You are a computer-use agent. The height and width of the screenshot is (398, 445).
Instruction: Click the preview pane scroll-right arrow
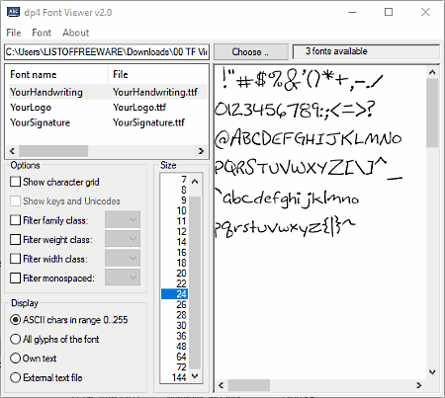(419, 385)
